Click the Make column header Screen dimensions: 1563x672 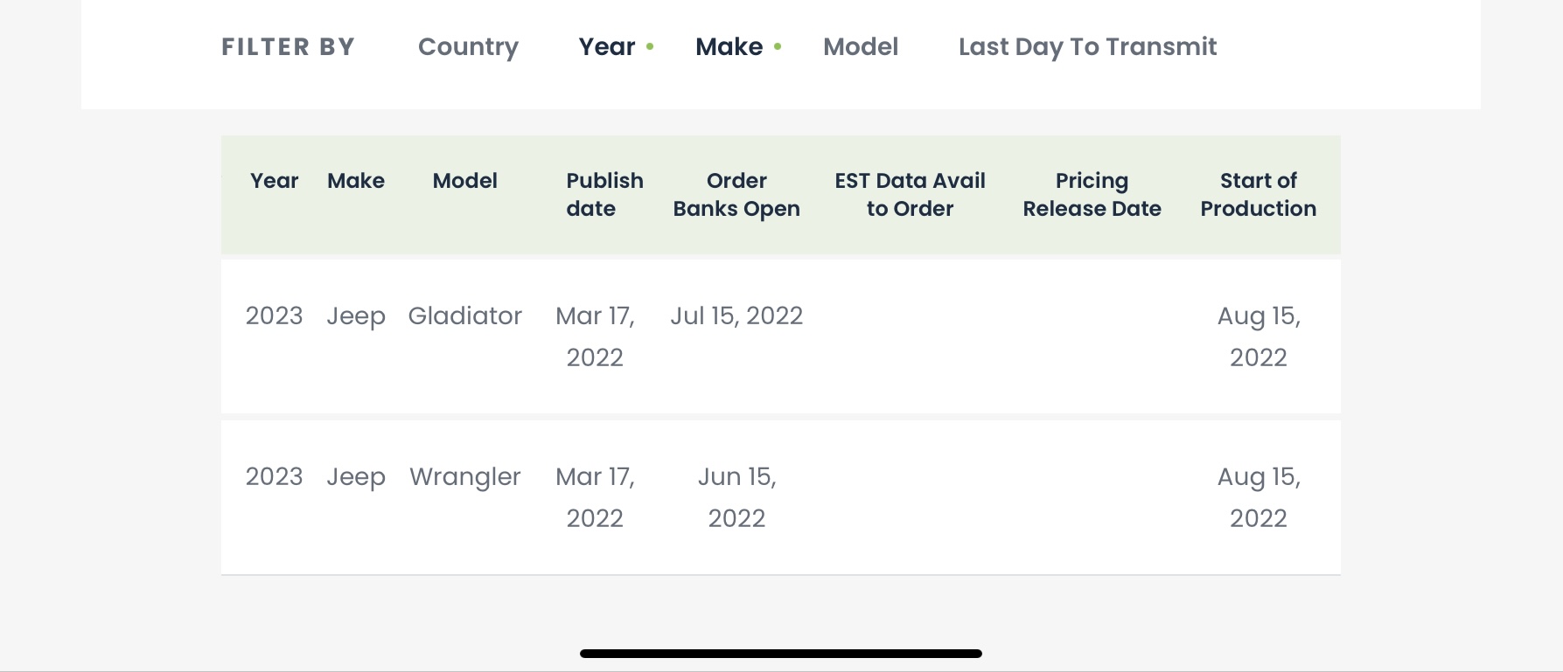click(x=356, y=181)
